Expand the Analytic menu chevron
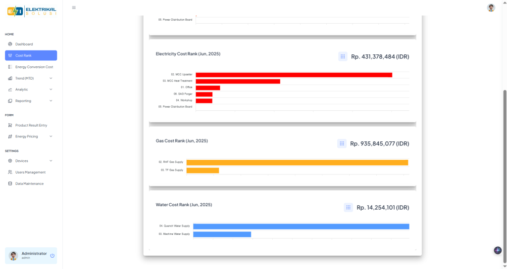The height and width of the screenshot is (269, 507). (x=51, y=90)
